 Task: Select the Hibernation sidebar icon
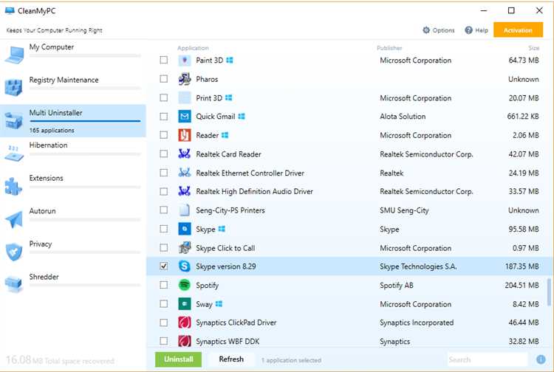coord(14,154)
